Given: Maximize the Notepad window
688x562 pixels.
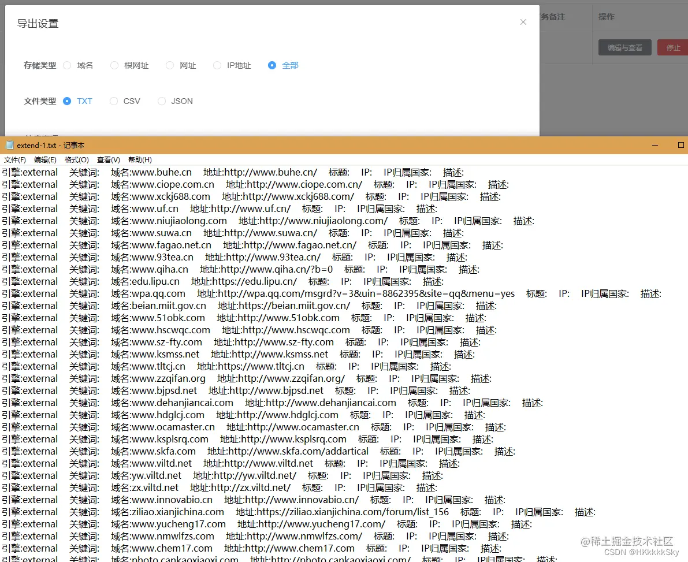Looking at the screenshot, I should [x=680, y=145].
